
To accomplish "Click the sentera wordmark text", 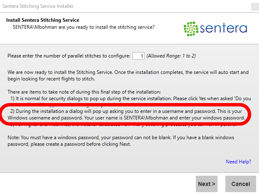I will point(224,29).
